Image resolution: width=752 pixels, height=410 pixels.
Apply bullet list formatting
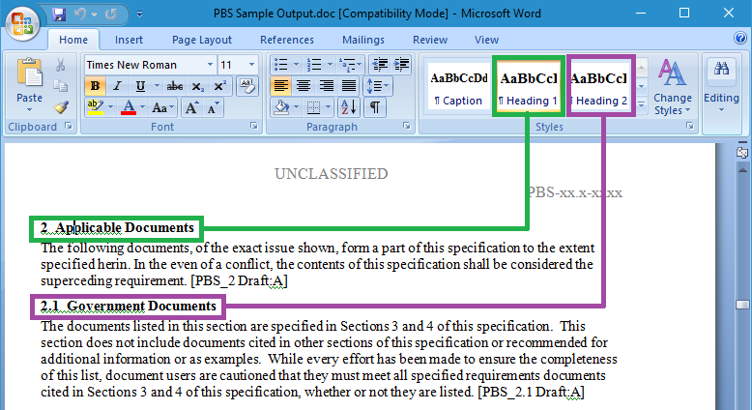coord(280,64)
